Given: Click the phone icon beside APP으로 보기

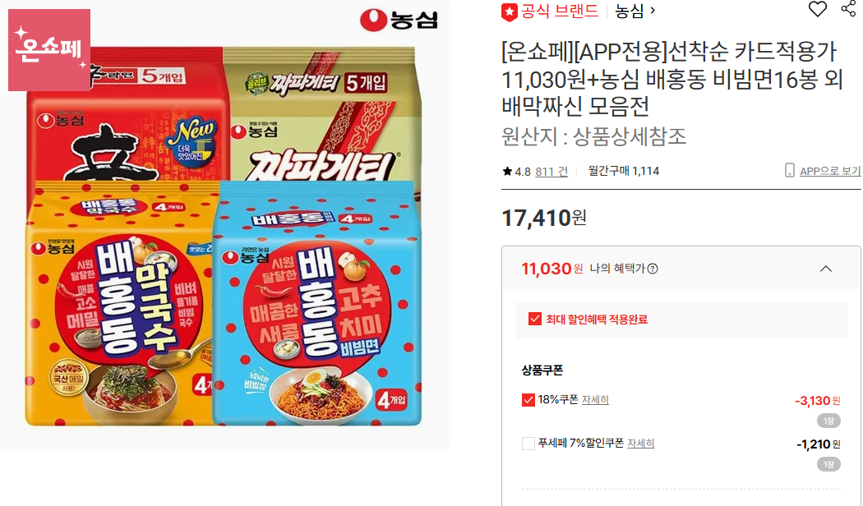Looking at the screenshot, I should 789,171.
